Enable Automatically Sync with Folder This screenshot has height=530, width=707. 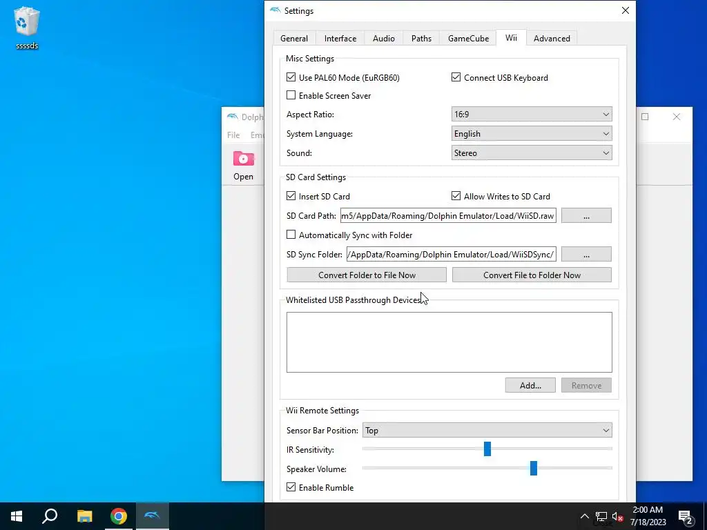click(291, 235)
